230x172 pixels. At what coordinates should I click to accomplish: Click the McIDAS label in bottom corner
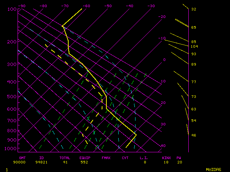click(213, 169)
